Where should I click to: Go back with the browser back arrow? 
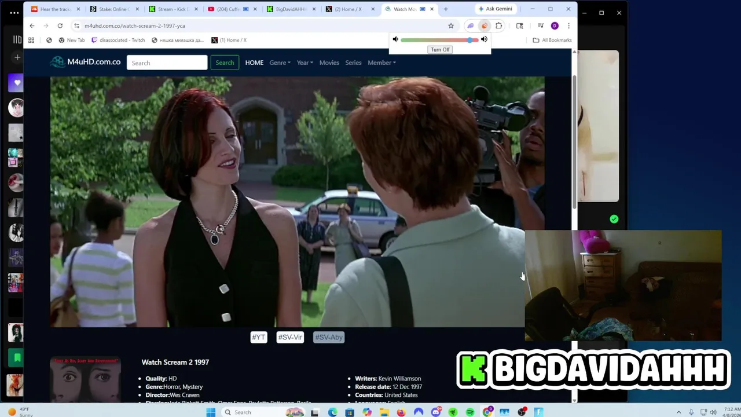coord(32,25)
